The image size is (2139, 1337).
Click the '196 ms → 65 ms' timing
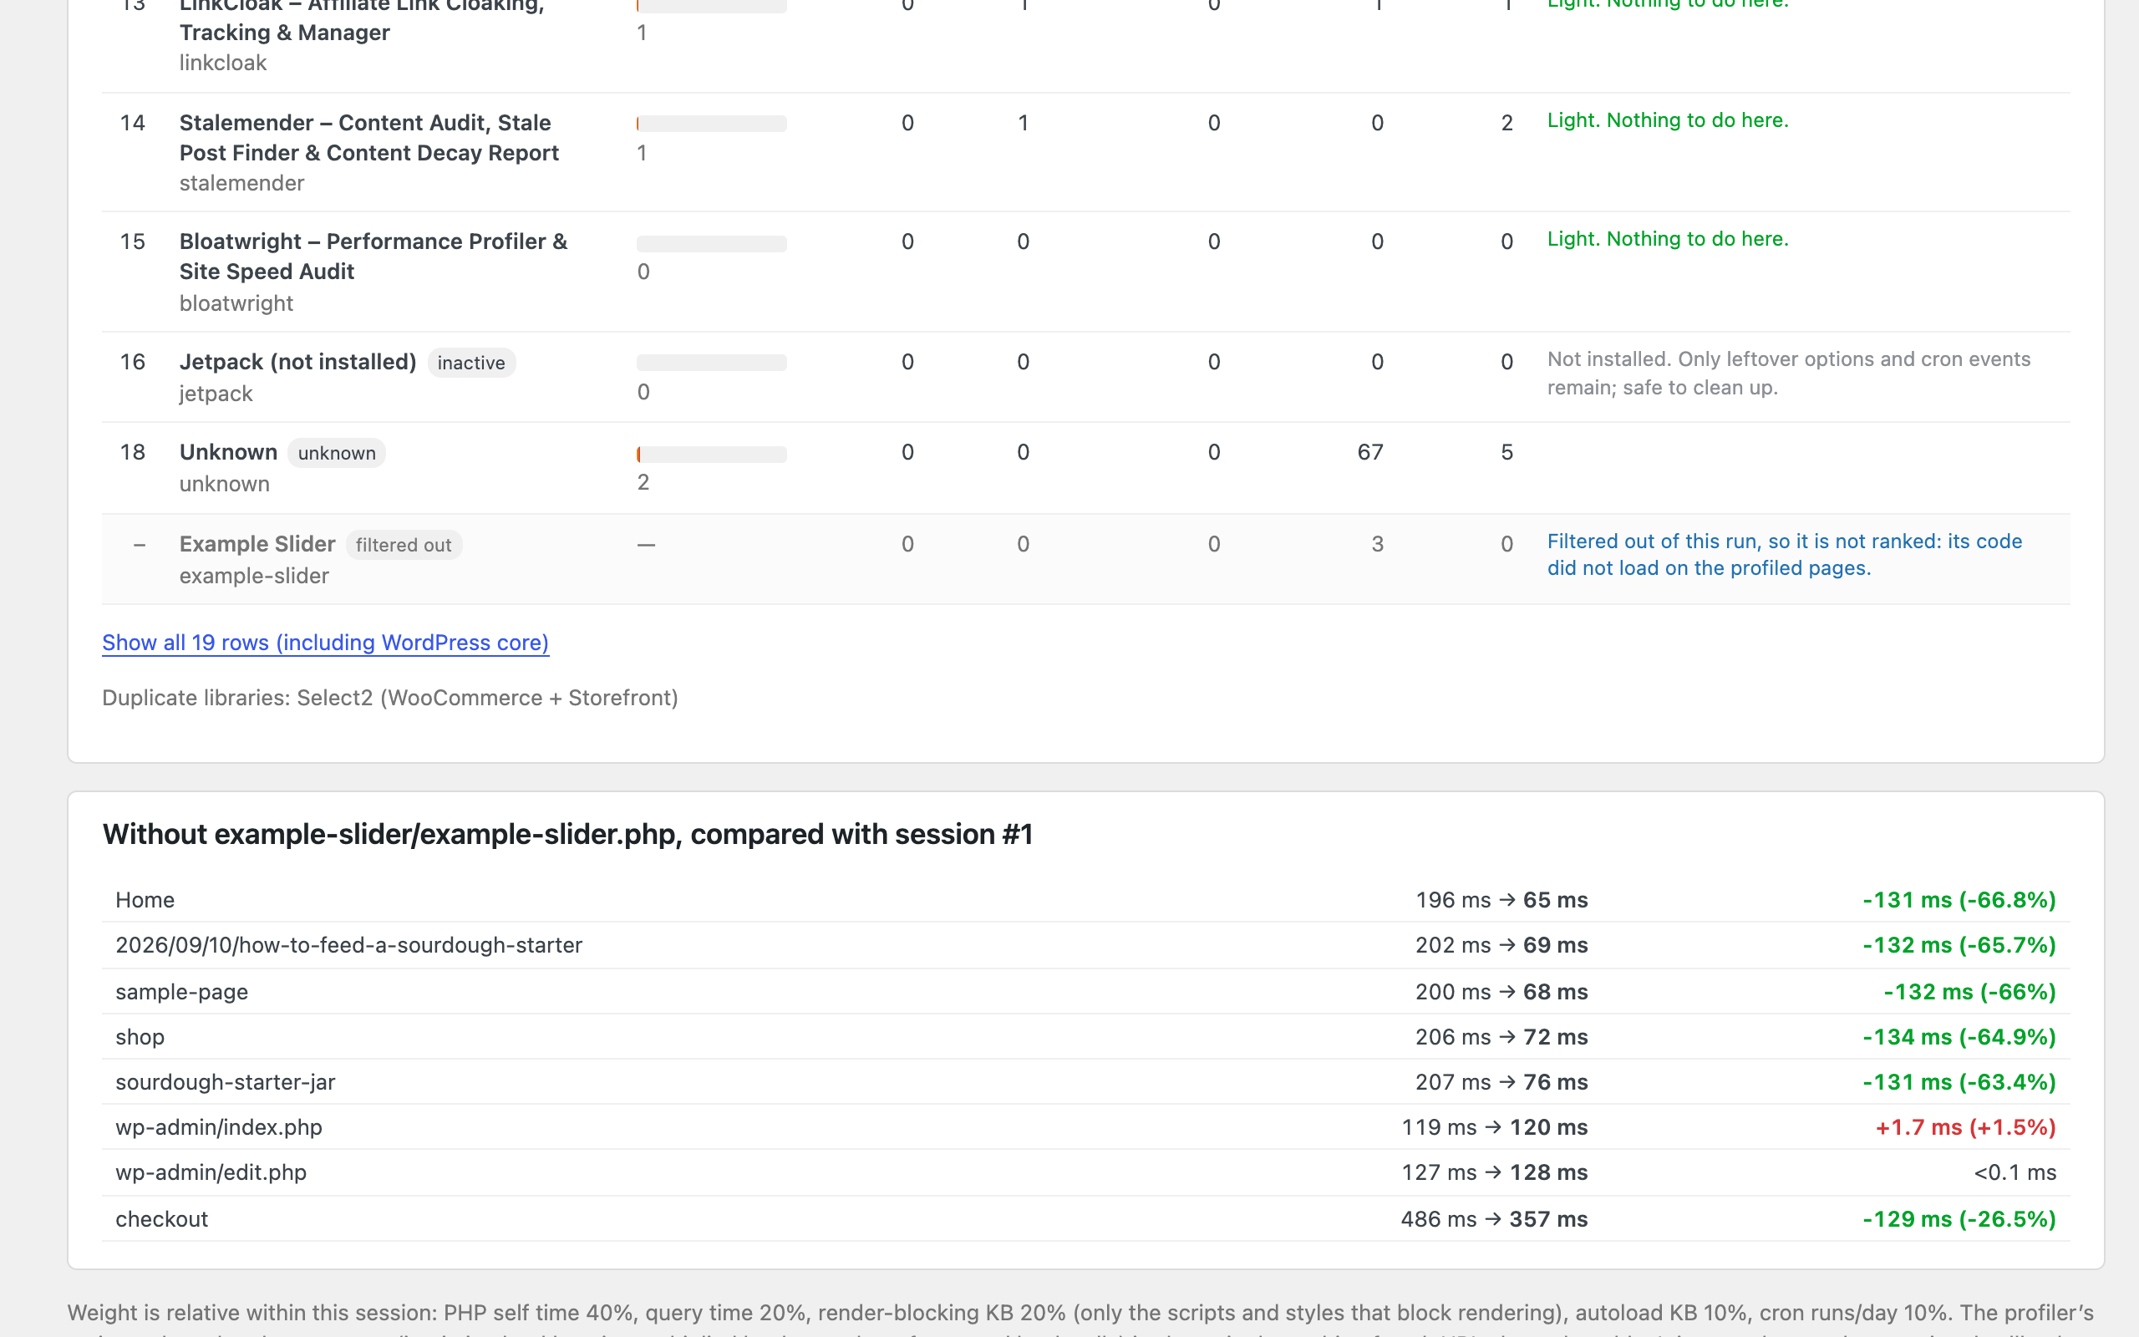coord(1501,900)
